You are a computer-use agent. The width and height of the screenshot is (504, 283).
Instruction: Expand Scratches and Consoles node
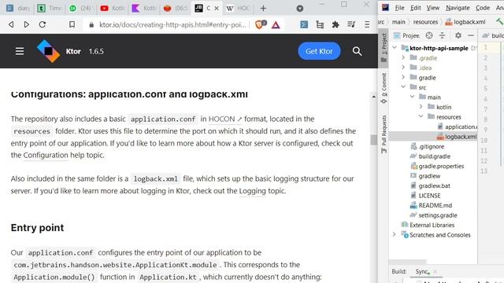click(395, 234)
